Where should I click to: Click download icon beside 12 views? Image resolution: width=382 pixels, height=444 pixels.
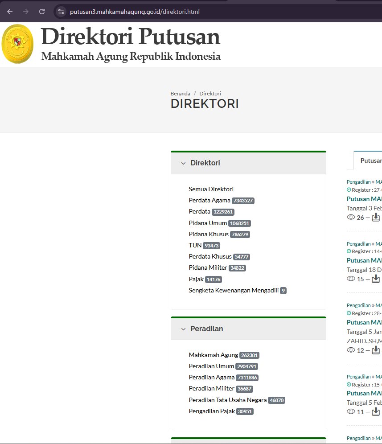click(x=376, y=350)
